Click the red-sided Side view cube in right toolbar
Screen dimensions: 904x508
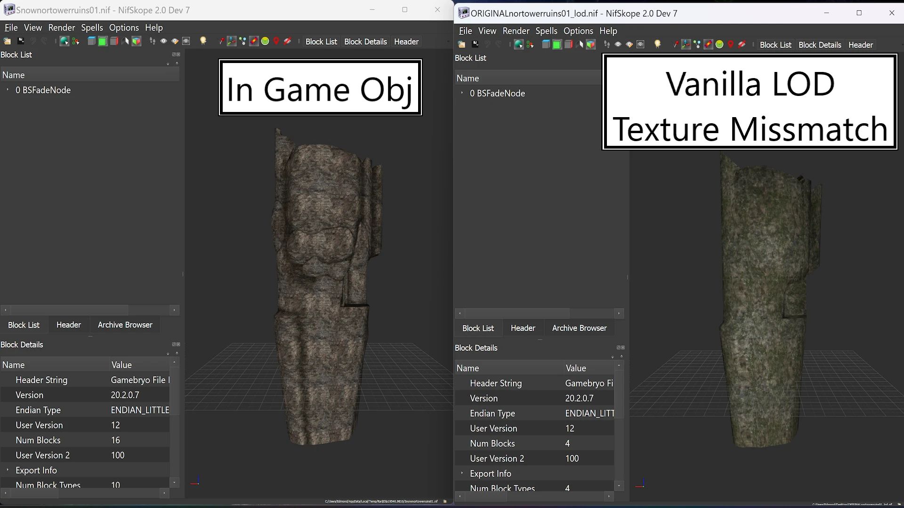tap(568, 44)
